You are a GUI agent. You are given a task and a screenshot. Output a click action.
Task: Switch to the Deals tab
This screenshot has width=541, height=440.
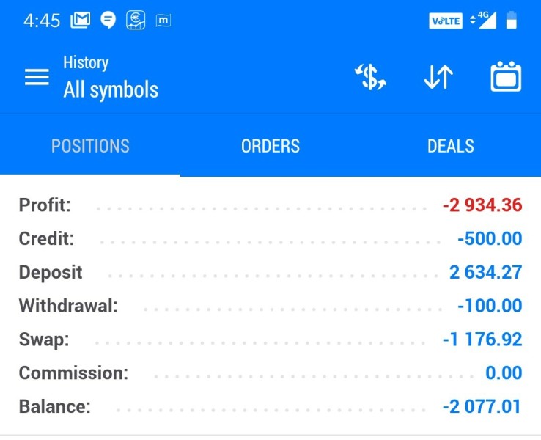pyautogui.click(x=450, y=146)
